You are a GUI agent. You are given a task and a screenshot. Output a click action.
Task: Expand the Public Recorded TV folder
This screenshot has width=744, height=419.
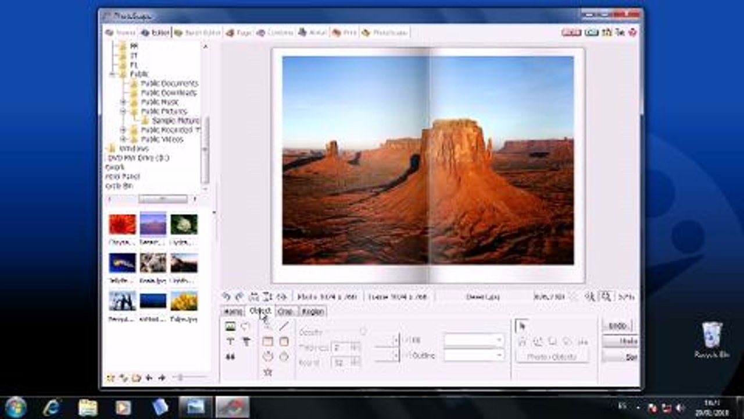[123, 130]
